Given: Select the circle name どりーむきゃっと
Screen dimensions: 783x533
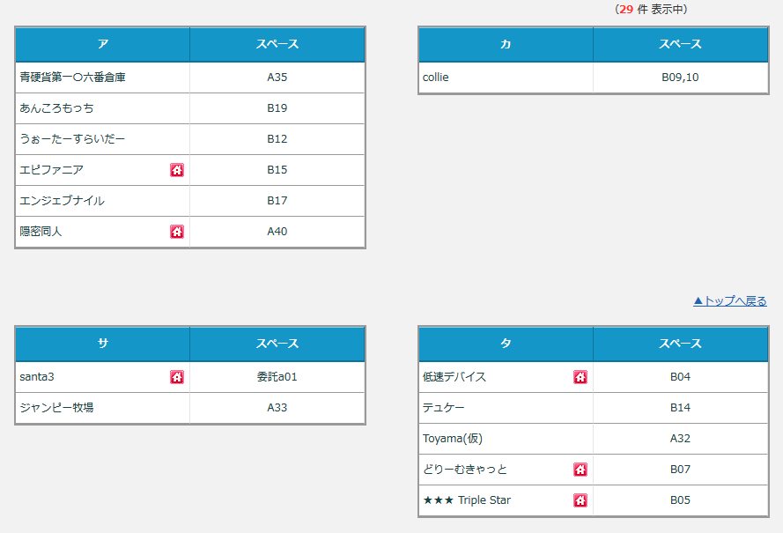Looking at the screenshot, I should [464, 470].
